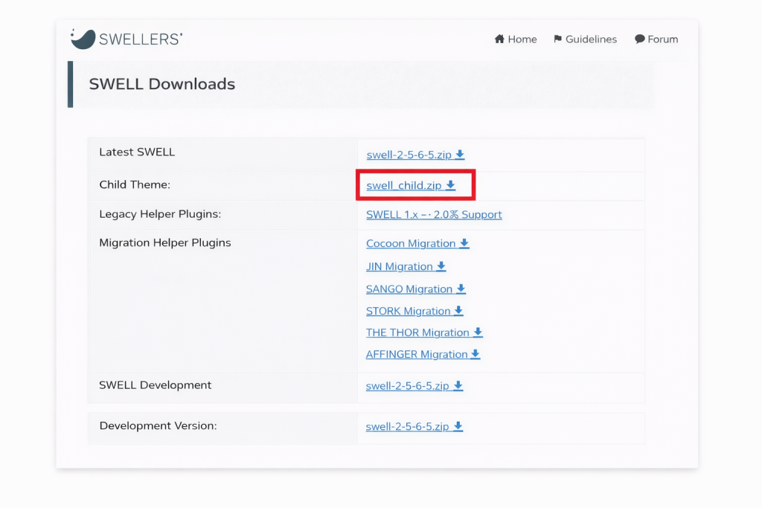The height and width of the screenshot is (508, 762).
Task: Open the Guidelines menu item
Action: pos(591,39)
